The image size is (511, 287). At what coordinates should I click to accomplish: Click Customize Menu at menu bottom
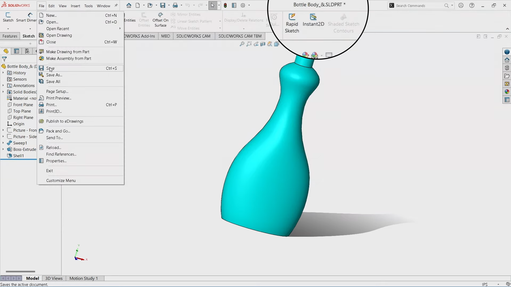pyautogui.click(x=61, y=180)
